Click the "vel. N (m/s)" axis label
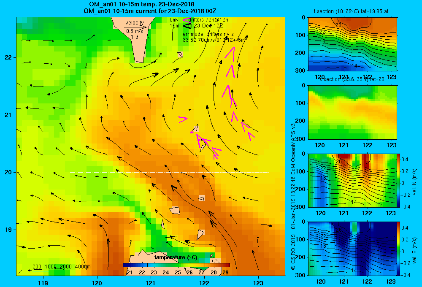Viewport: 422px width, 287px height. [x=415, y=182]
